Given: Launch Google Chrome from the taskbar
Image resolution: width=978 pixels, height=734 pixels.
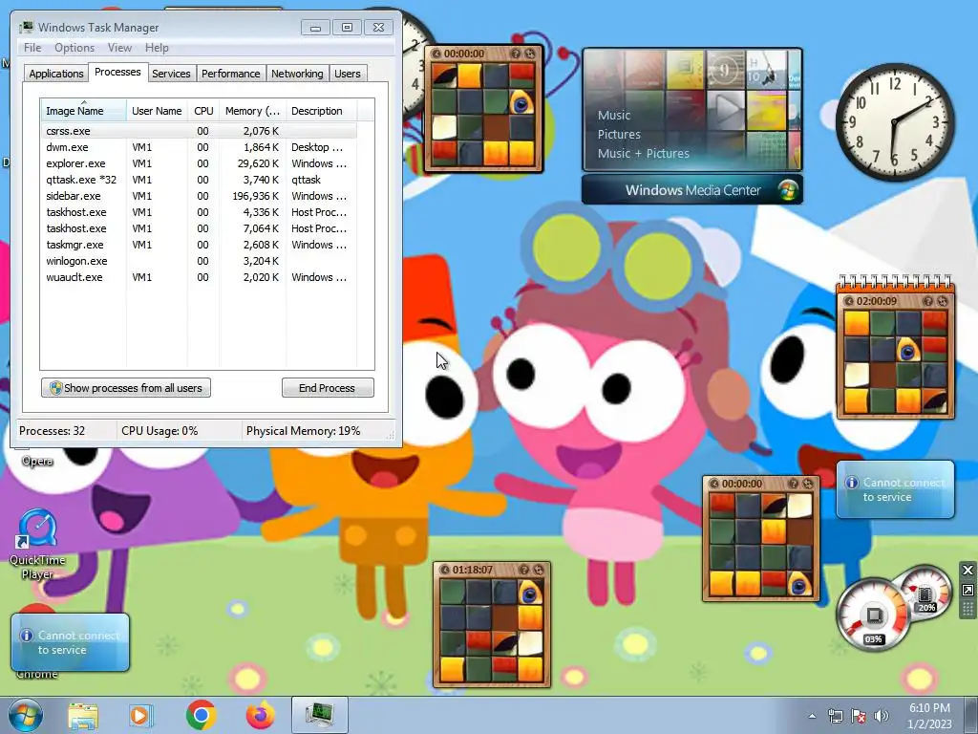Looking at the screenshot, I should tap(201, 715).
